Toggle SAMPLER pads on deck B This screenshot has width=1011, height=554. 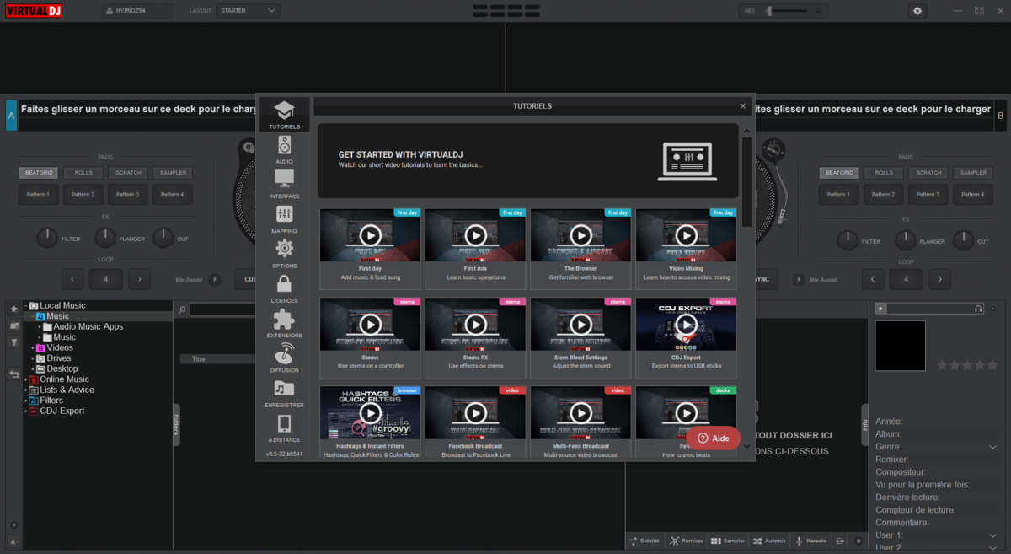(x=973, y=173)
